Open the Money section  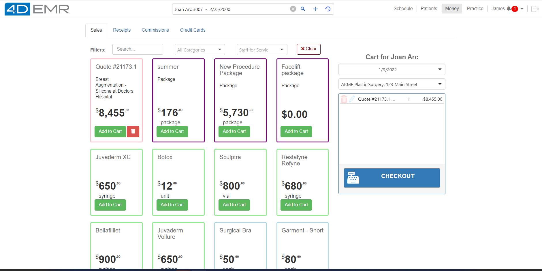coord(452,9)
